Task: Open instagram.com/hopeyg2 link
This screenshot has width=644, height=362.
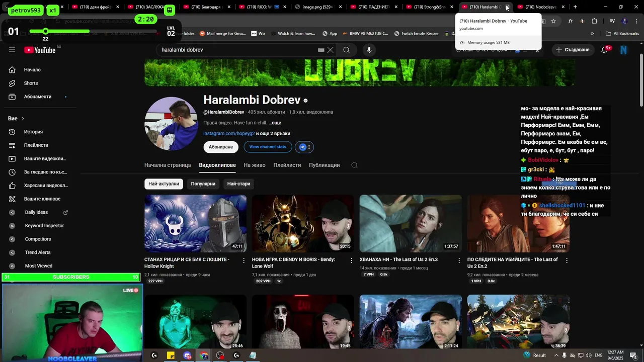Action: [x=229, y=134]
